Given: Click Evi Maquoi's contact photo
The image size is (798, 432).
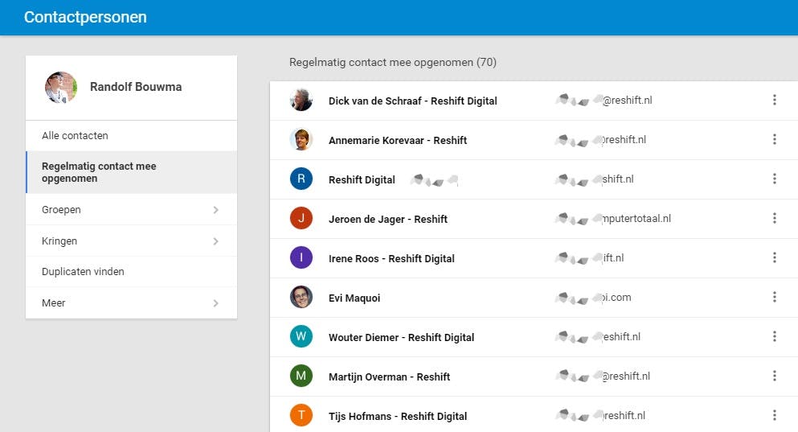Looking at the screenshot, I should 301,298.
